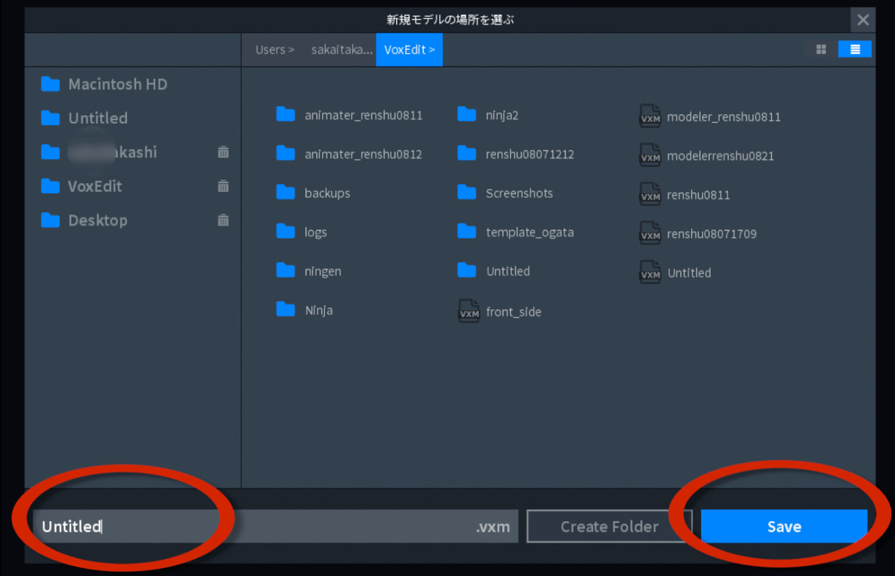Expand the truncated sakaitaka path entry

point(341,50)
